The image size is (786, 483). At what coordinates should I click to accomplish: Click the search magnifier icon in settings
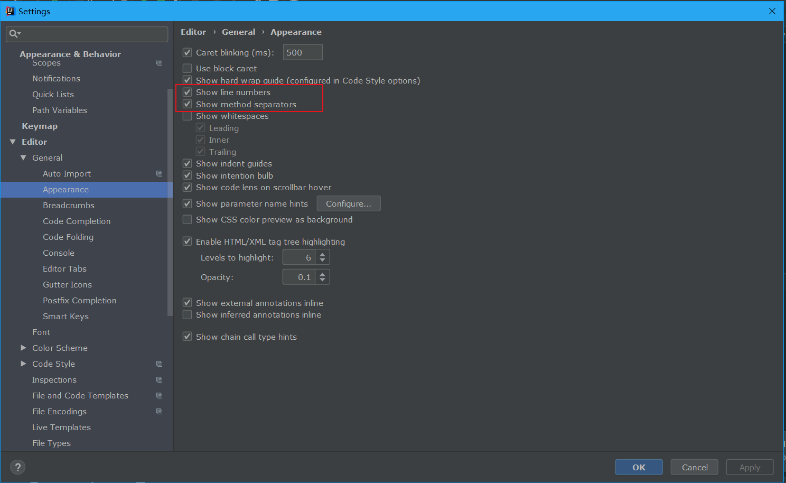tap(14, 34)
